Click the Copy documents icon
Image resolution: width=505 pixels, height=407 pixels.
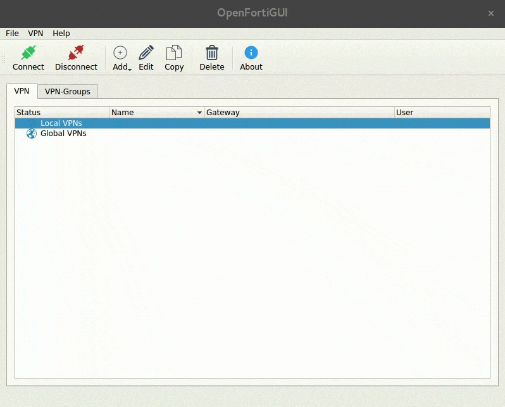pos(174,53)
